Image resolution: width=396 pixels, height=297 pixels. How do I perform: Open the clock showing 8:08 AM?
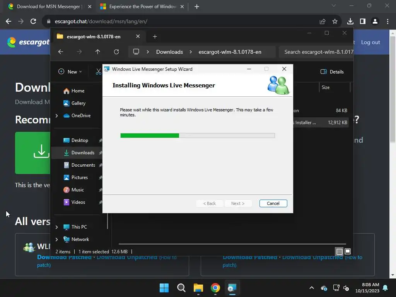[x=367, y=288]
